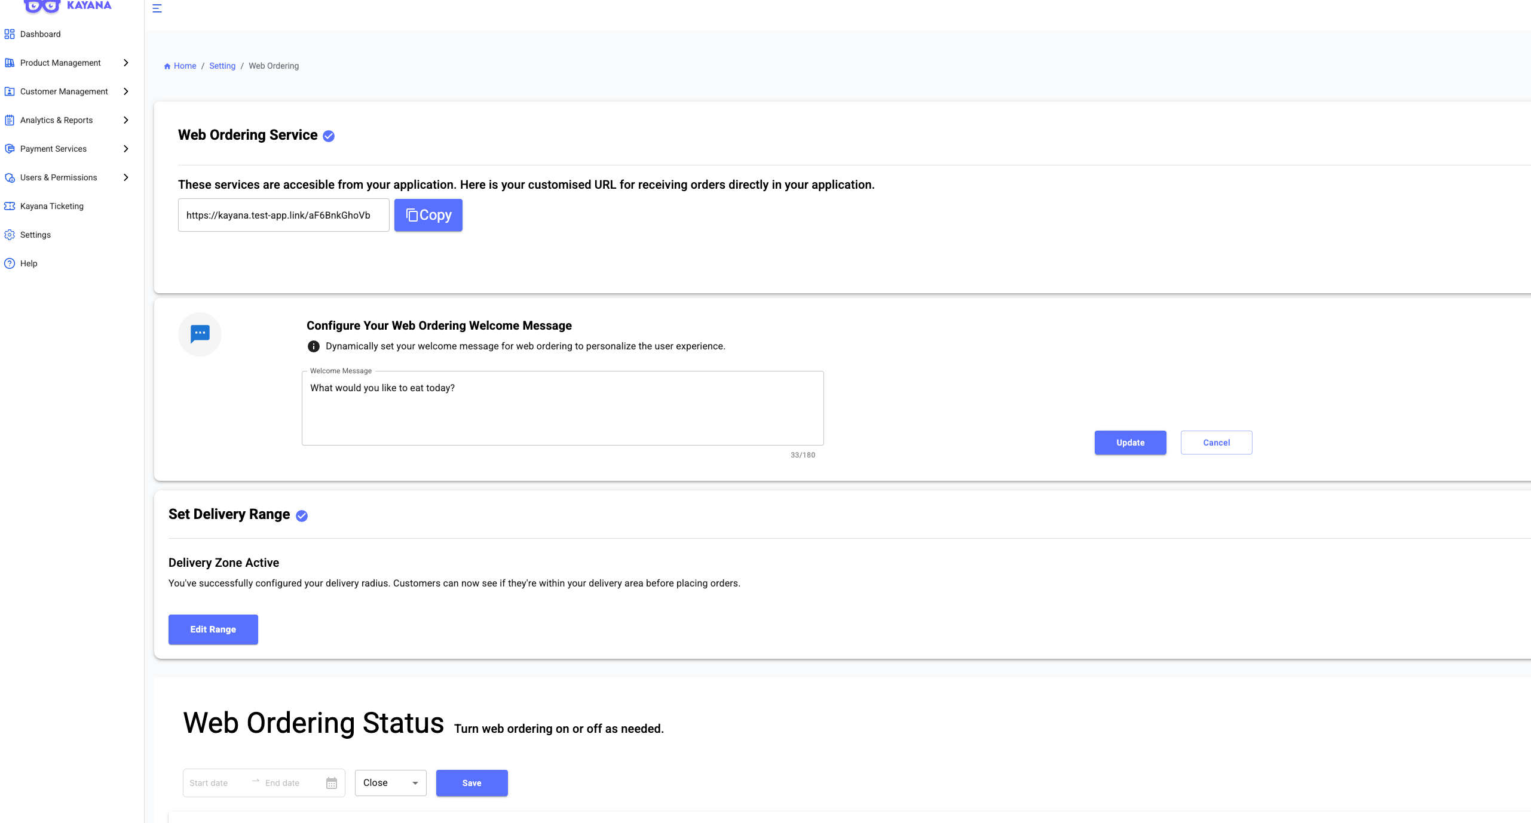Click the verified badge beside Web Ordering Service

coord(329,136)
